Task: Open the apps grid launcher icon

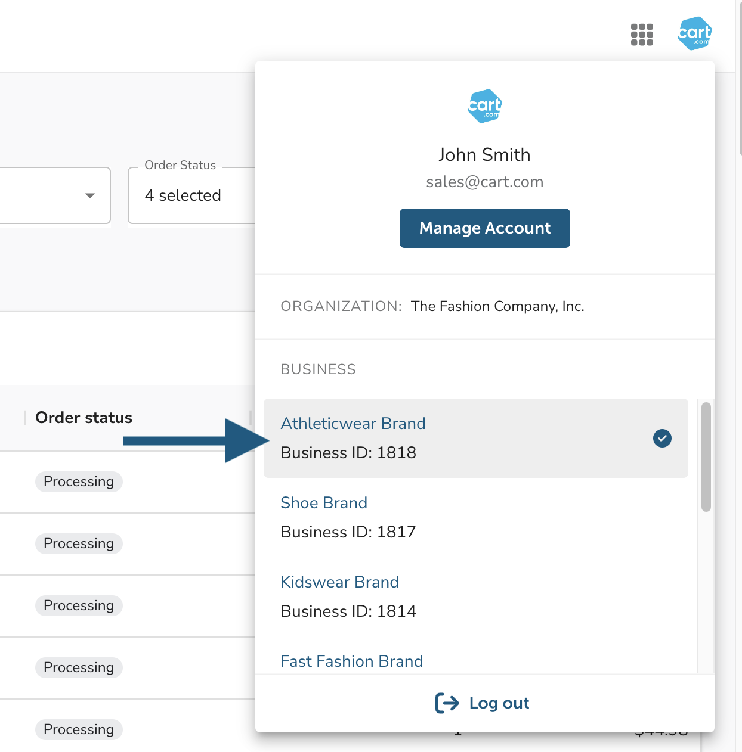Action: click(x=642, y=35)
